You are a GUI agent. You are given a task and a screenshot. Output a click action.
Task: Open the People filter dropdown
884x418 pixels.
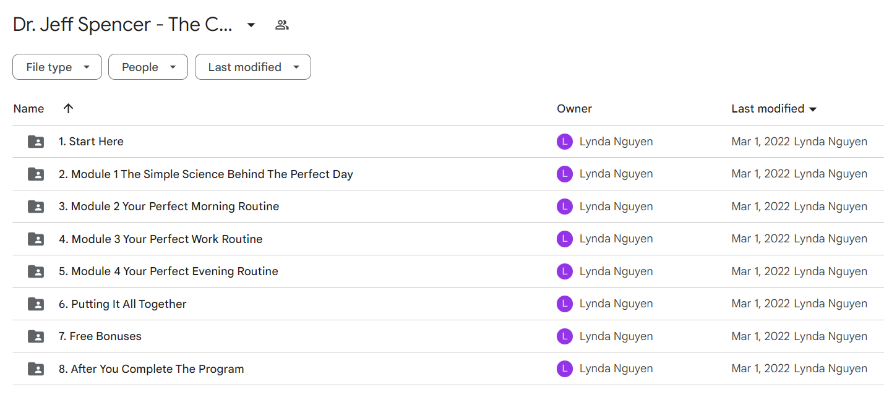pos(148,67)
